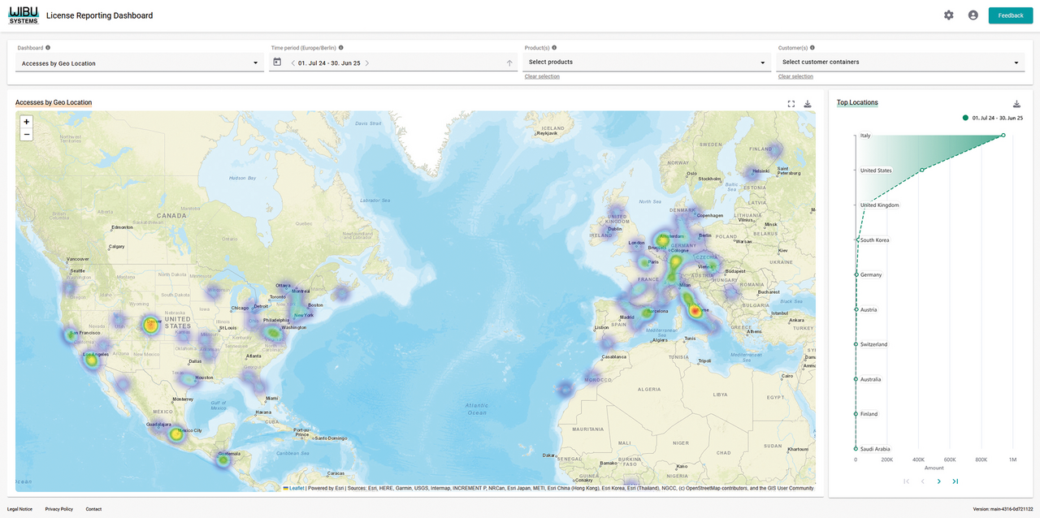Enter fullscreen on the Accesses by Geo Location map
1040x518 pixels.
pos(791,103)
